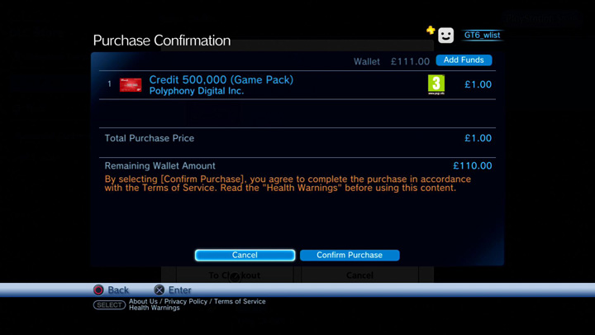Image resolution: width=595 pixels, height=335 pixels.
Task: Click the Enter label in the footer bar
Action: pyautogui.click(x=179, y=290)
